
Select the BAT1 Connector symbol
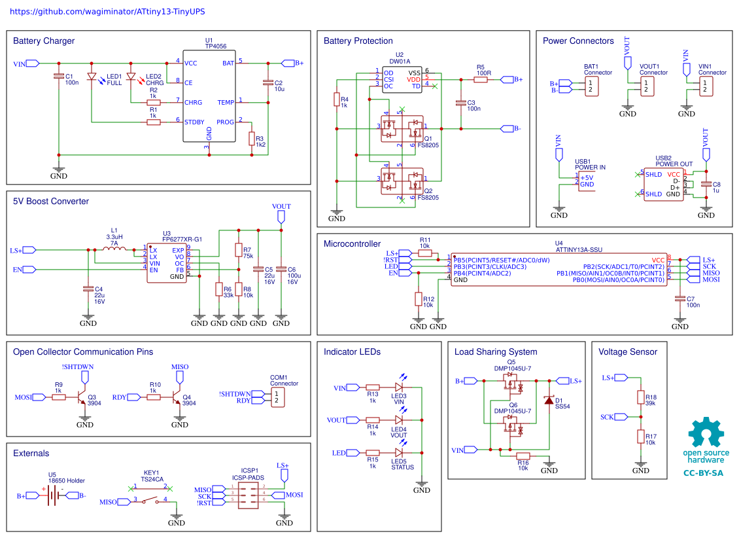click(x=591, y=86)
